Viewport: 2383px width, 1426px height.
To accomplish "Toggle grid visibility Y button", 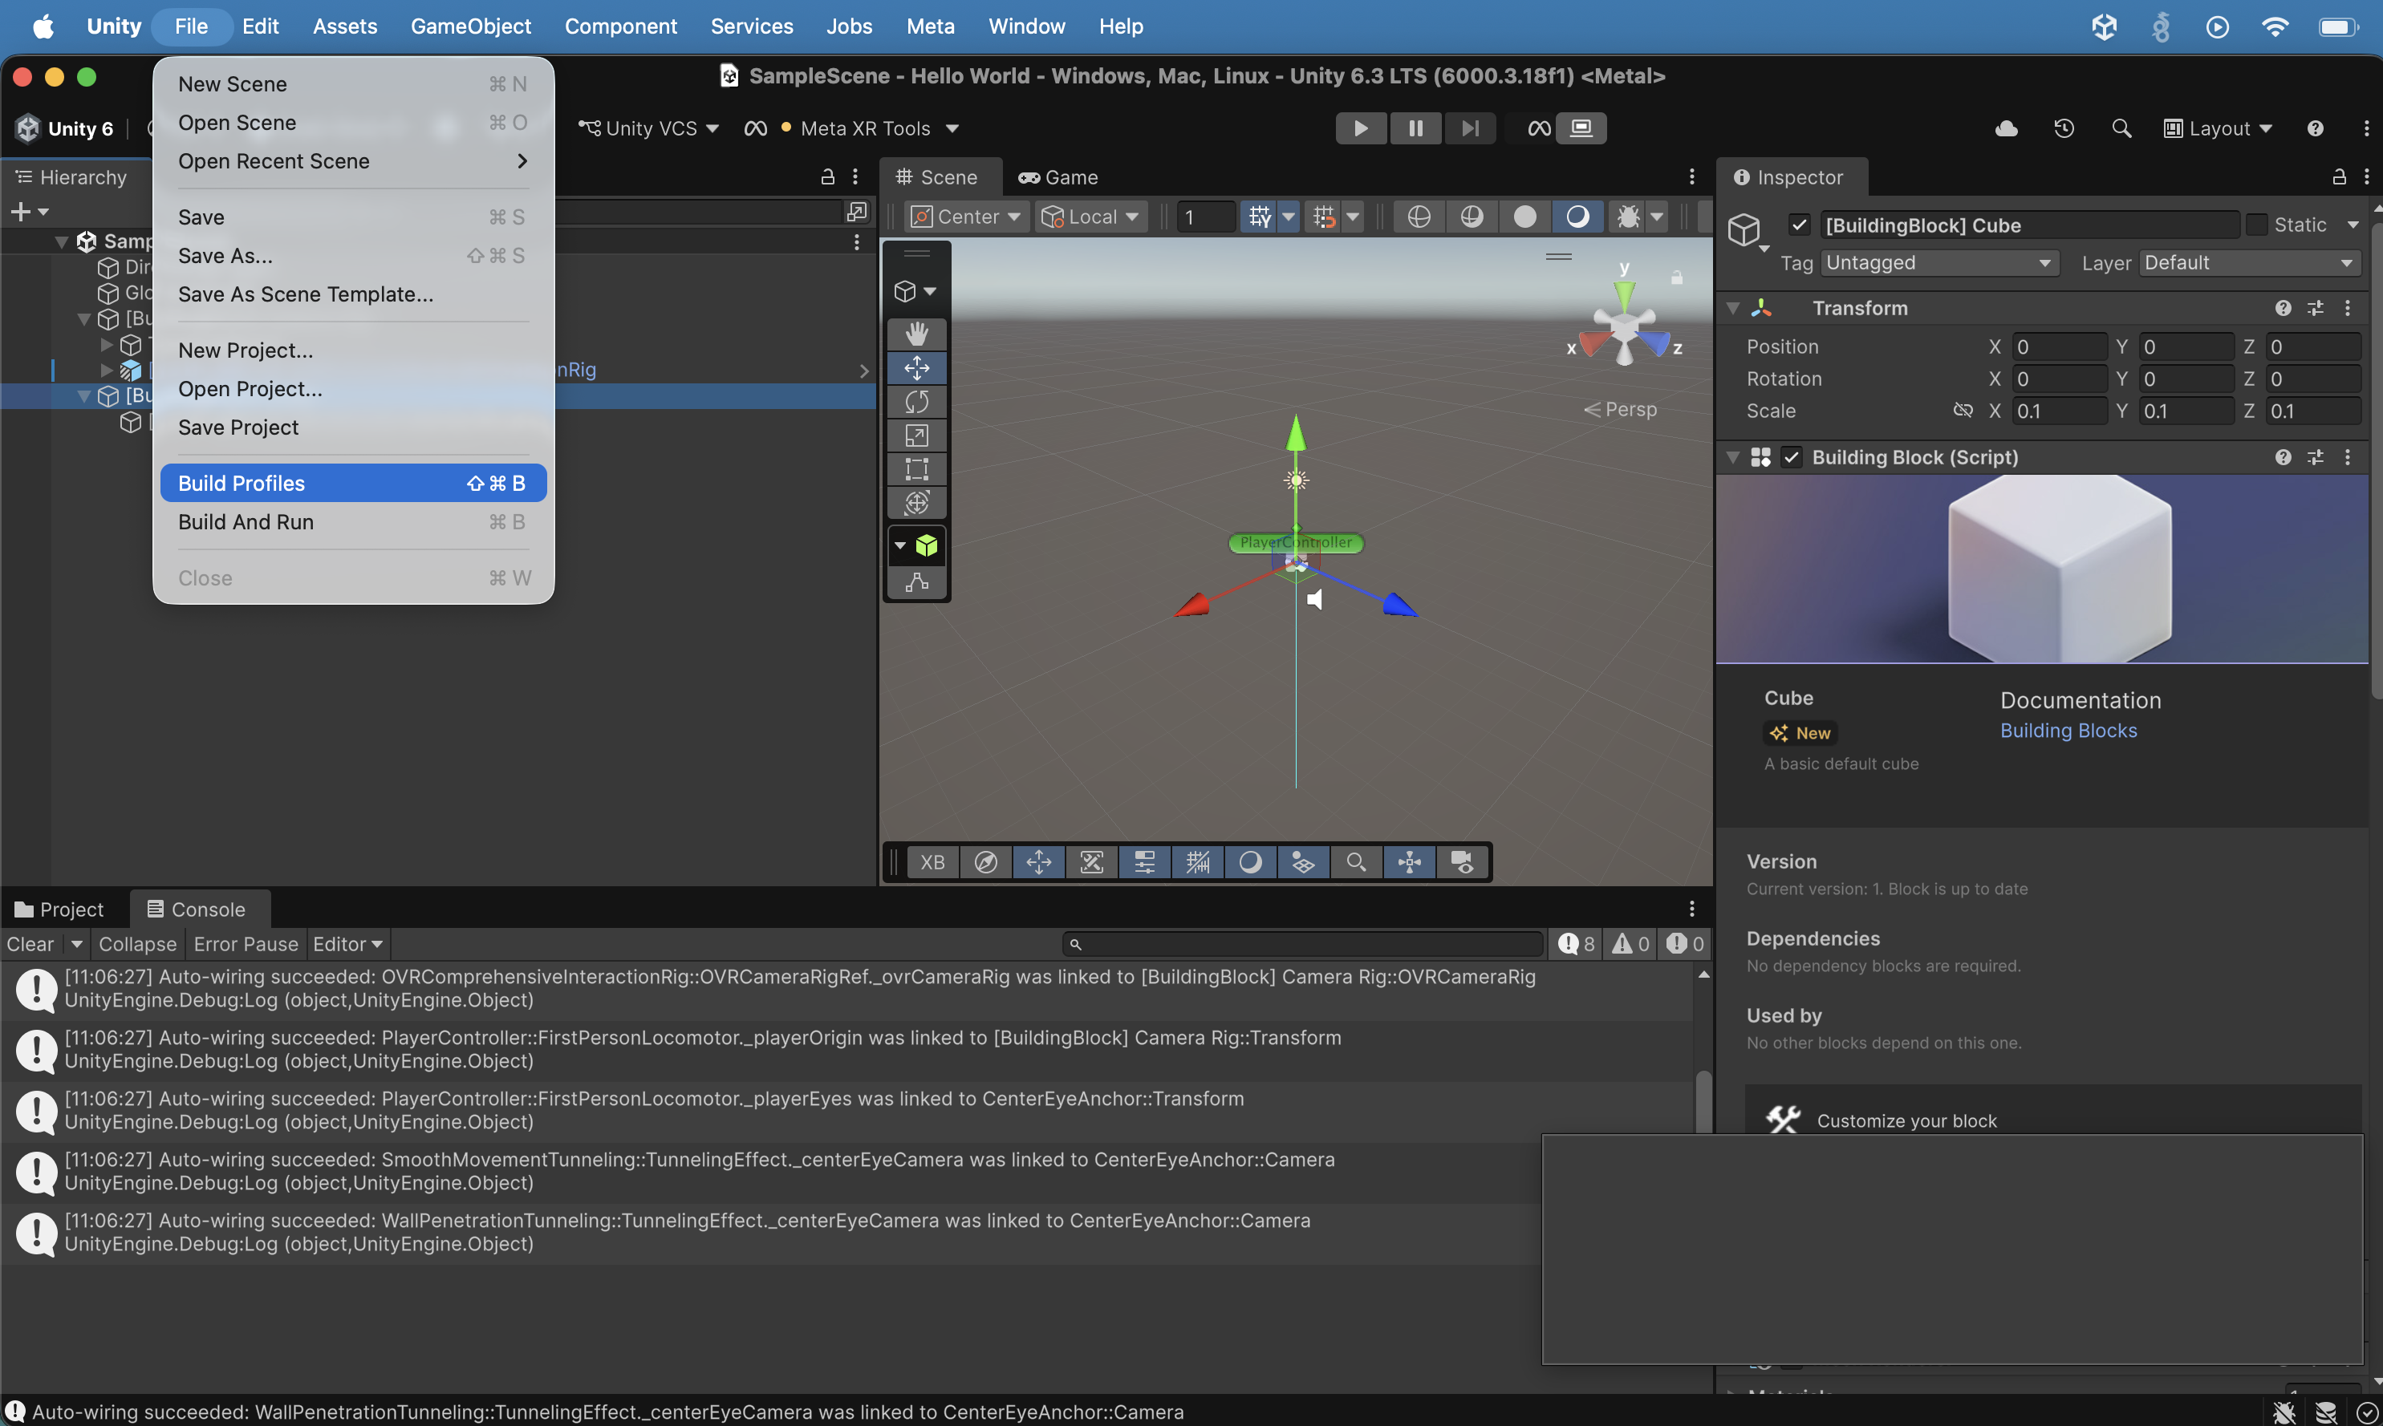I will (1258, 217).
